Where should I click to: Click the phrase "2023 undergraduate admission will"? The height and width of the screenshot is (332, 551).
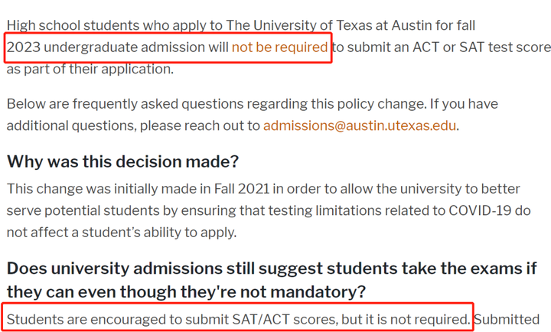coord(118,47)
